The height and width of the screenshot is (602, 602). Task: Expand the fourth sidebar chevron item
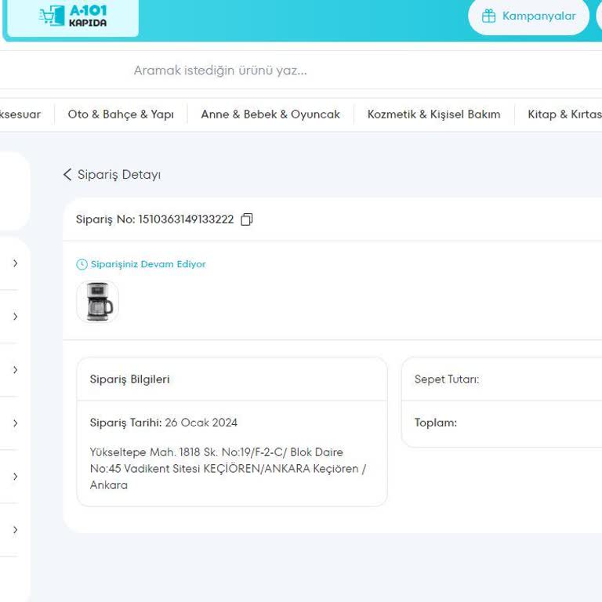(15, 423)
